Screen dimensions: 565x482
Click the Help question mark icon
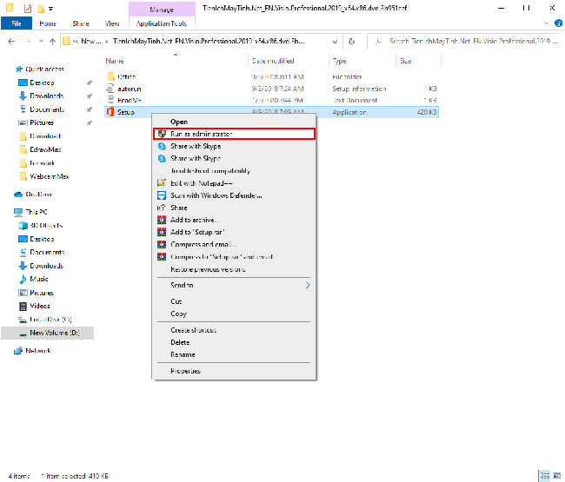pyautogui.click(x=558, y=23)
